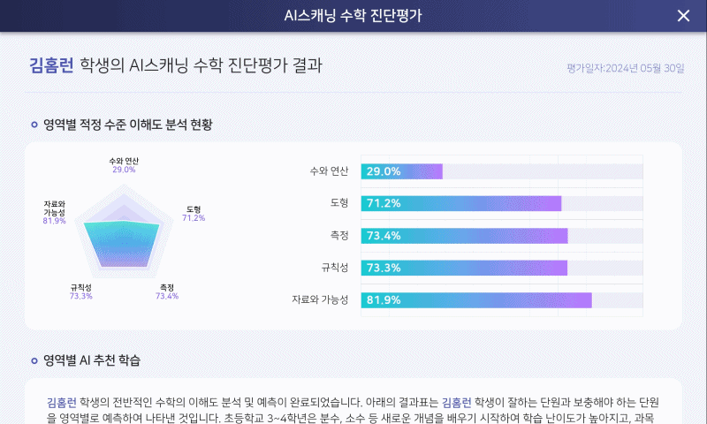
Task: Select the 규칙성 label on the radar chart
Action: (80, 291)
